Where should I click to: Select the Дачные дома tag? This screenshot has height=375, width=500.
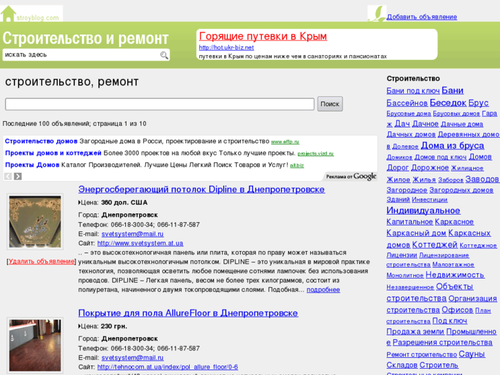click(x=461, y=124)
